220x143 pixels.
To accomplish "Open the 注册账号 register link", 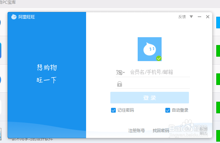I will coord(137,130).
